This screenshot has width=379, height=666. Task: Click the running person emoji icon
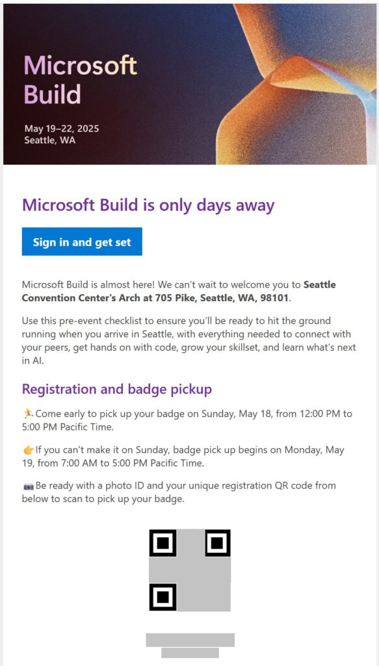[29, 414]
